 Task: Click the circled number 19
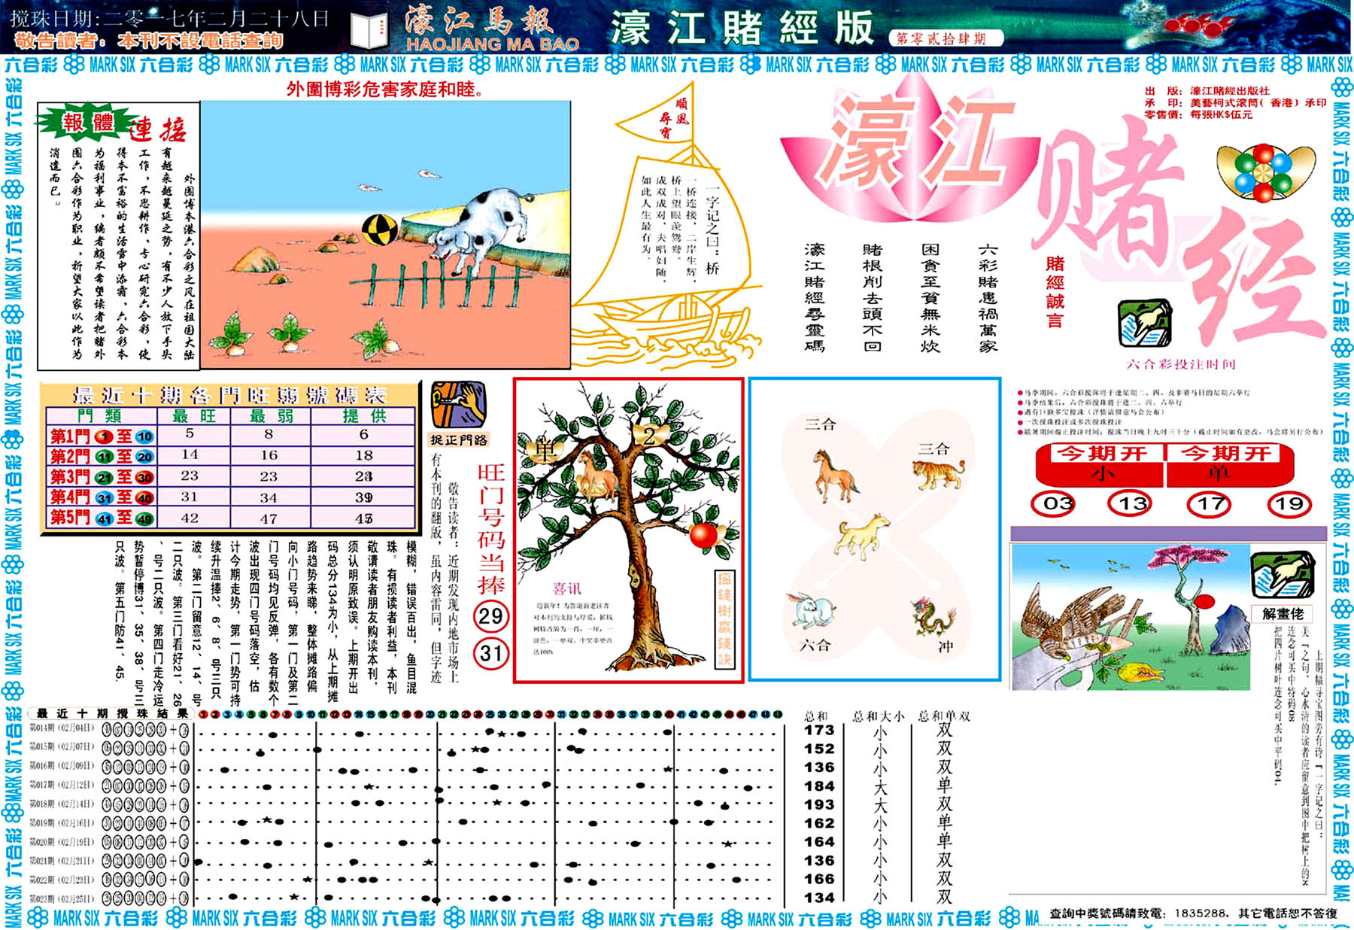tap(1289, 503)
